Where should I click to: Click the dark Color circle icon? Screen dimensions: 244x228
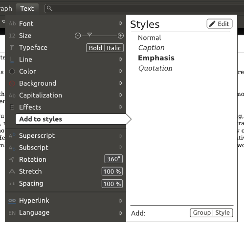pos(12,71)
